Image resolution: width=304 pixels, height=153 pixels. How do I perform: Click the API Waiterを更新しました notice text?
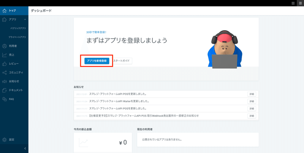click(119, 101)
